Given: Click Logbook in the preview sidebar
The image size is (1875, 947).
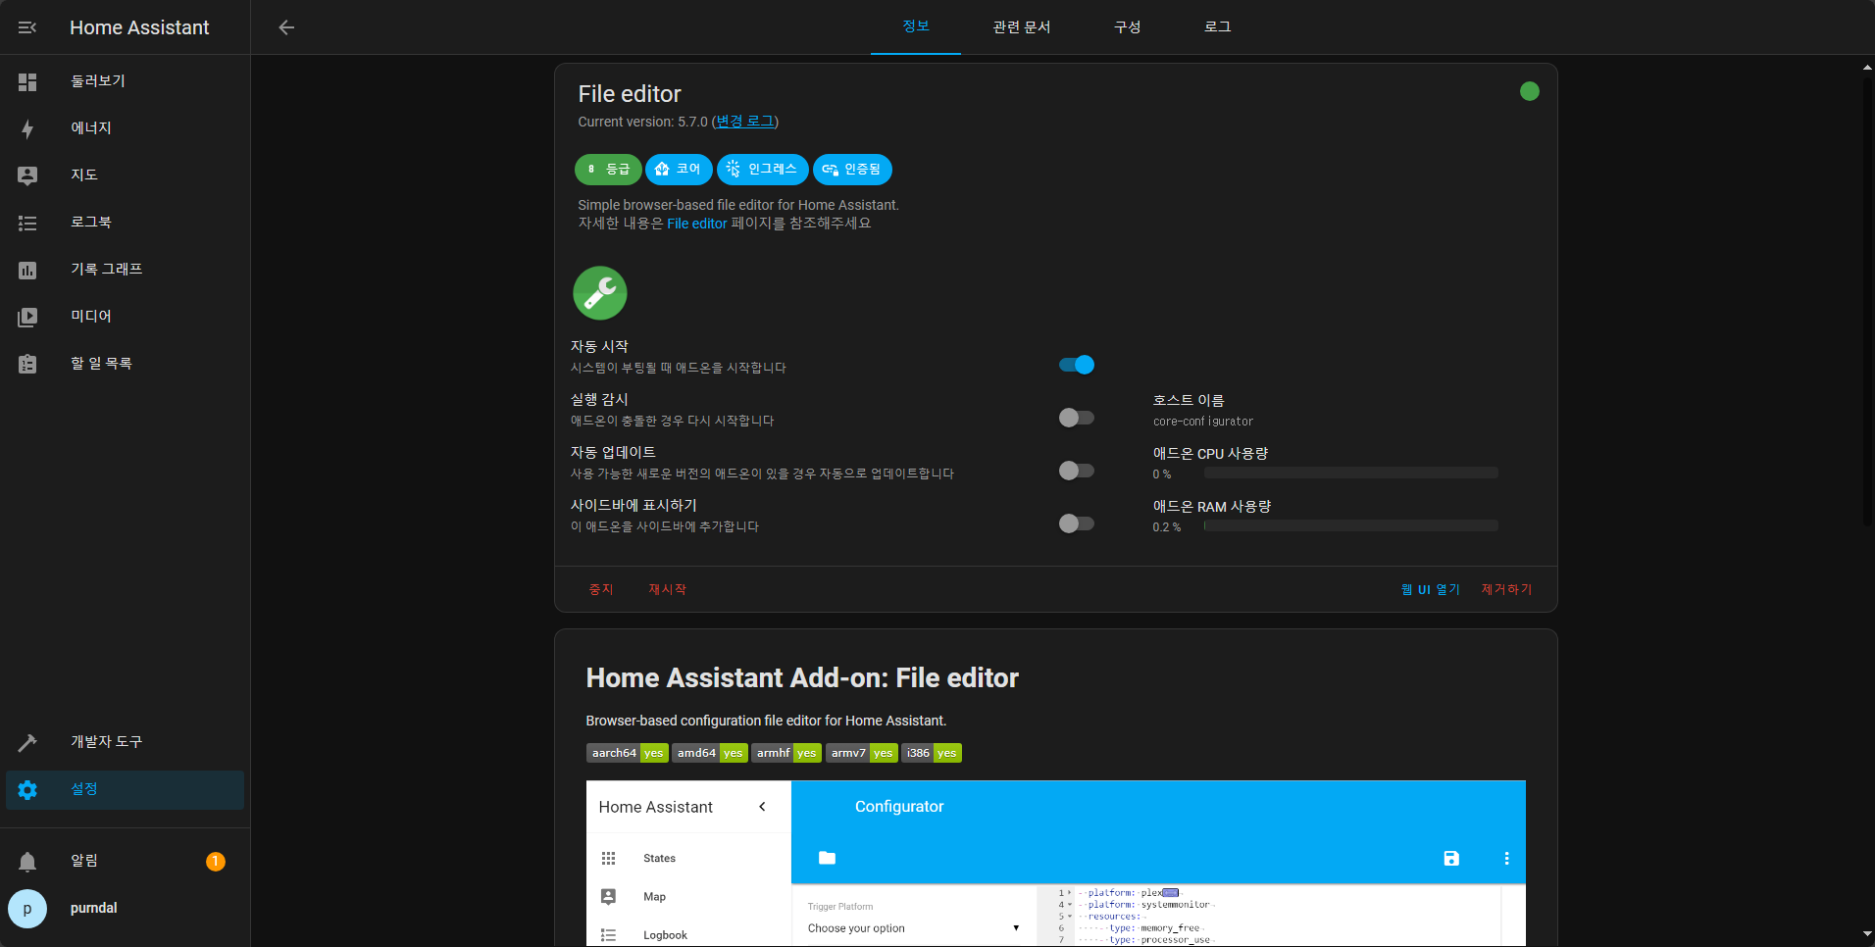Looking at the screenshot, I should [x=665, y=935].
